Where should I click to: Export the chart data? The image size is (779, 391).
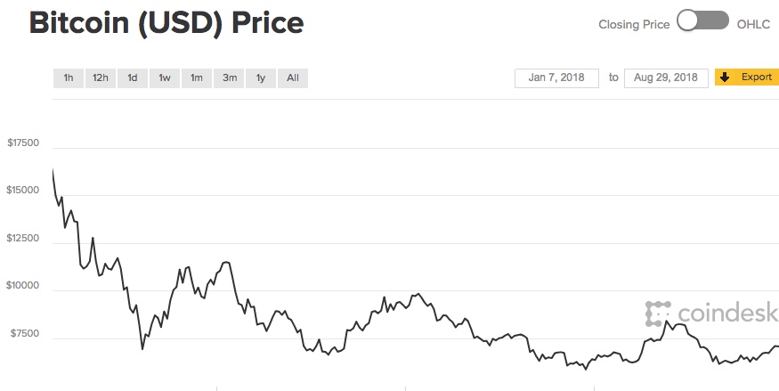747,77
